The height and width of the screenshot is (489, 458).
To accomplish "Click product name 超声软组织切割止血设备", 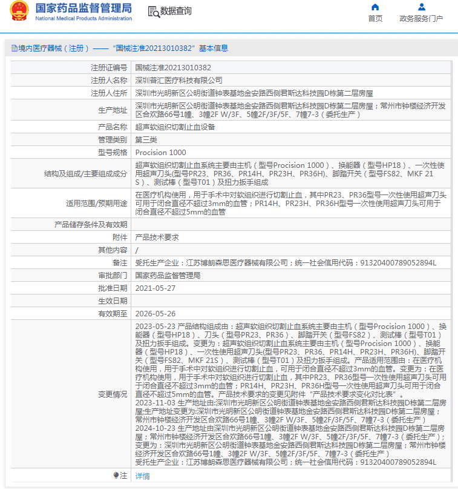I will click(175, 127).
